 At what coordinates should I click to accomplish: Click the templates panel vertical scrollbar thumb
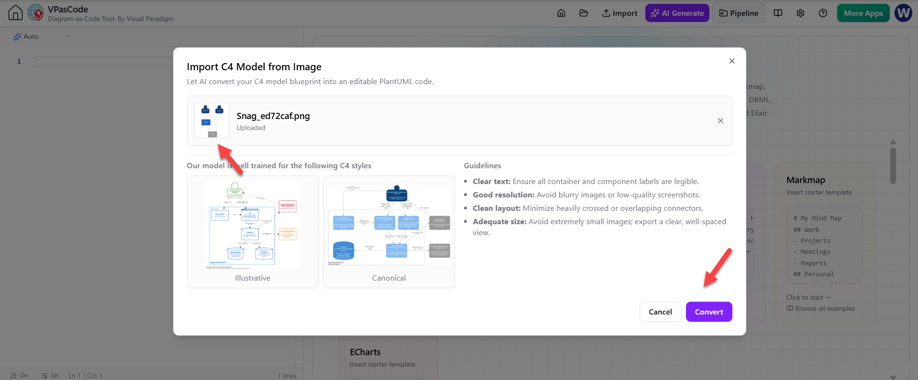893,165
